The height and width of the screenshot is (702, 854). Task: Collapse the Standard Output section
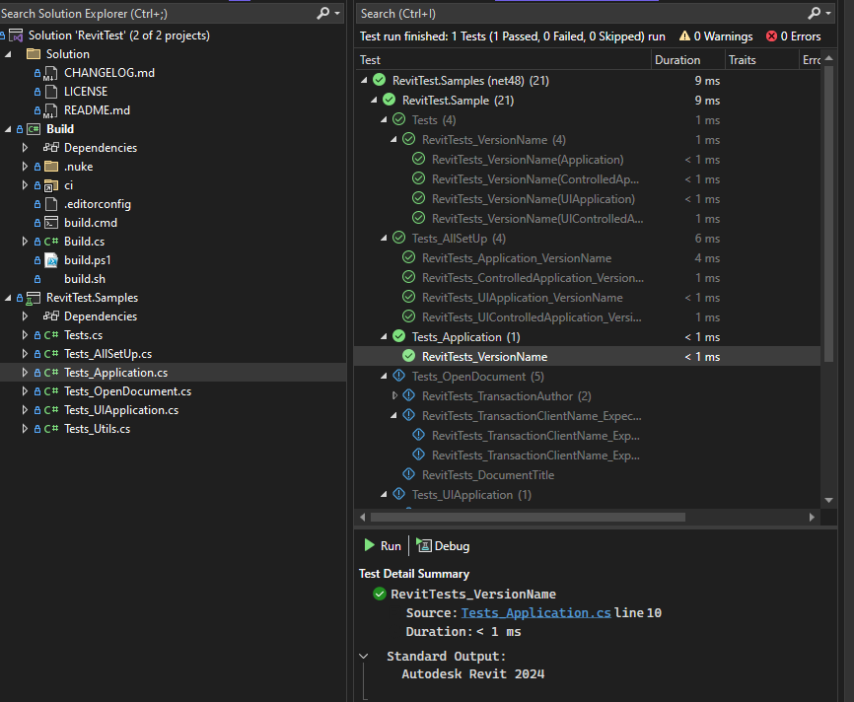point(365,656)
